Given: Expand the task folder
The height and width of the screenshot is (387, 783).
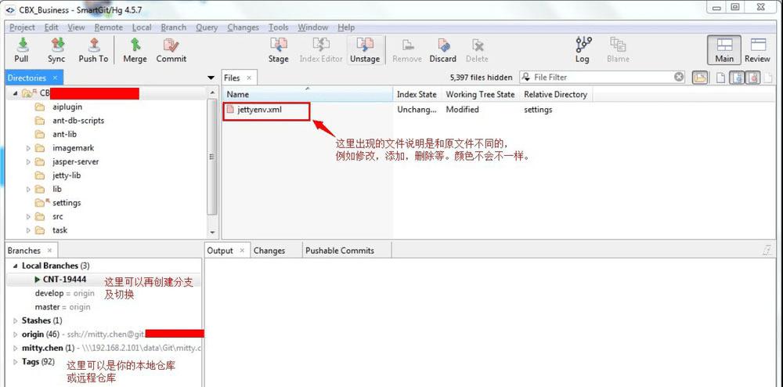Looking at the screenshot, I should 28,230.
